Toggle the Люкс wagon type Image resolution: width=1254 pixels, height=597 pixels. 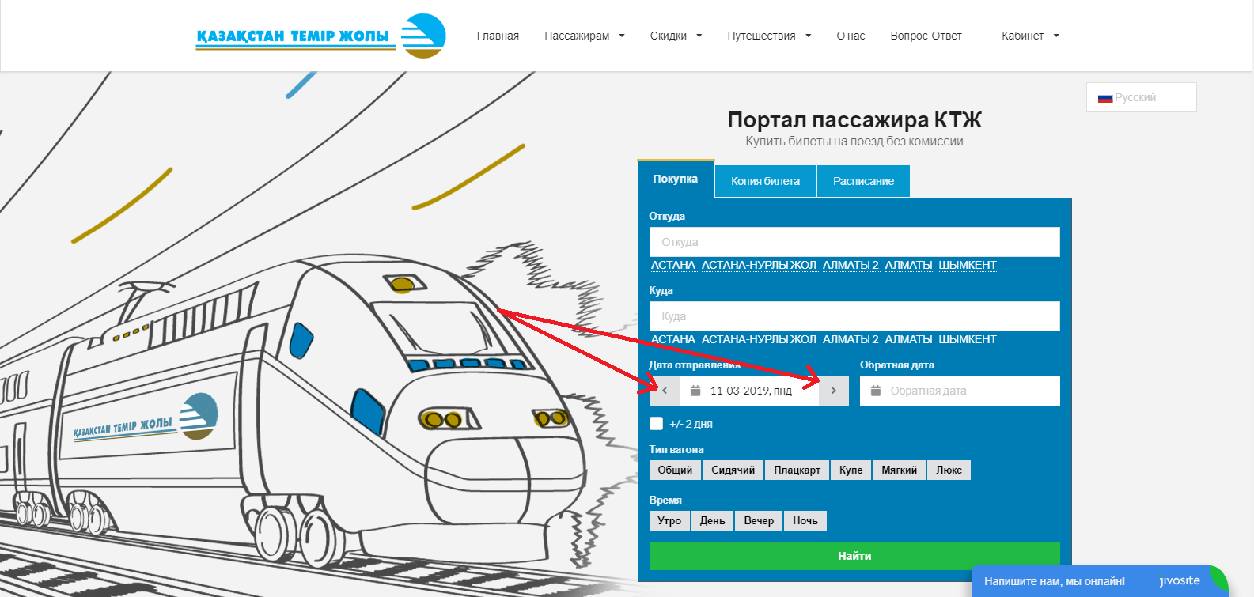click(949, 470)
